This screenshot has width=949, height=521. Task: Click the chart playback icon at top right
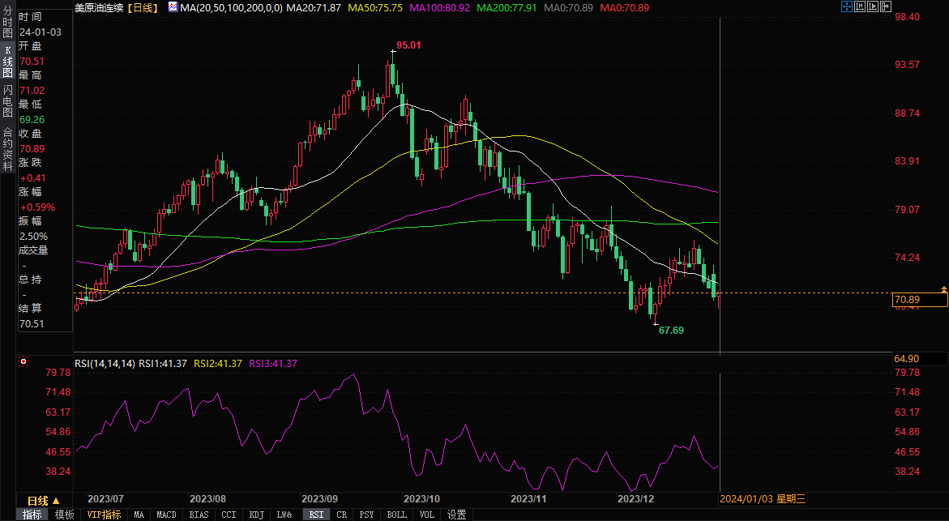874,6
